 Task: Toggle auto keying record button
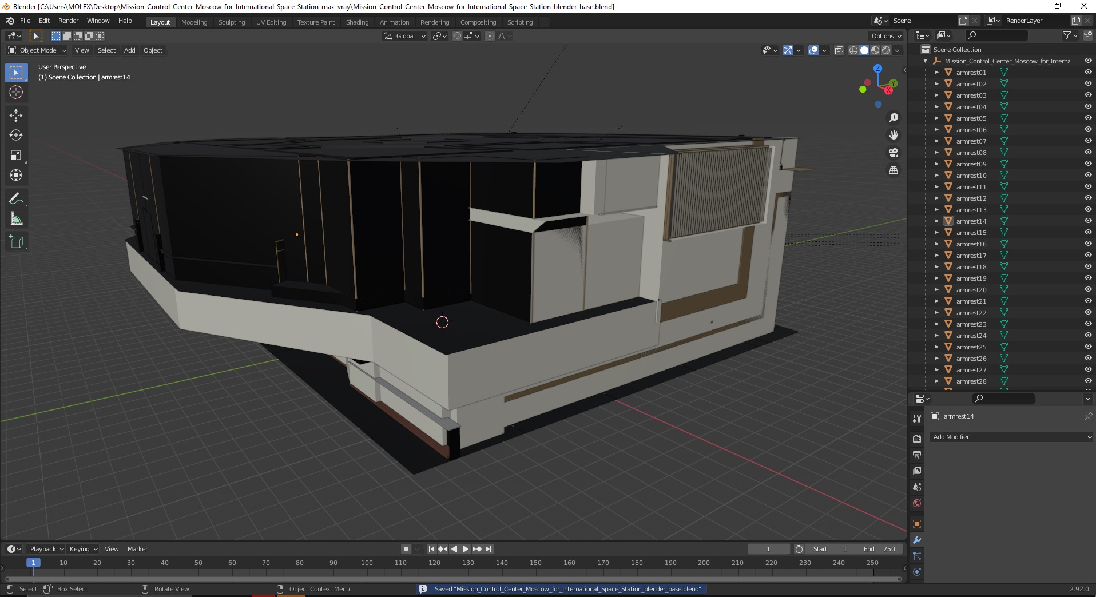(406, 549)
